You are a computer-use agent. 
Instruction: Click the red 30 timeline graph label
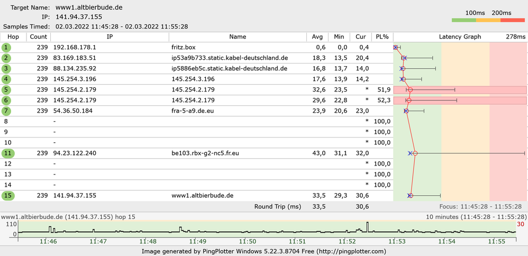click(520, 224)
